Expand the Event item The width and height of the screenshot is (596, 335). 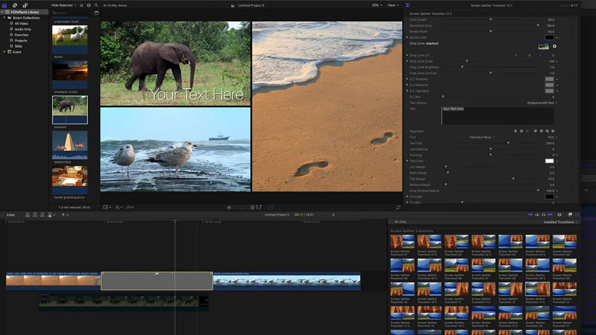5,52
